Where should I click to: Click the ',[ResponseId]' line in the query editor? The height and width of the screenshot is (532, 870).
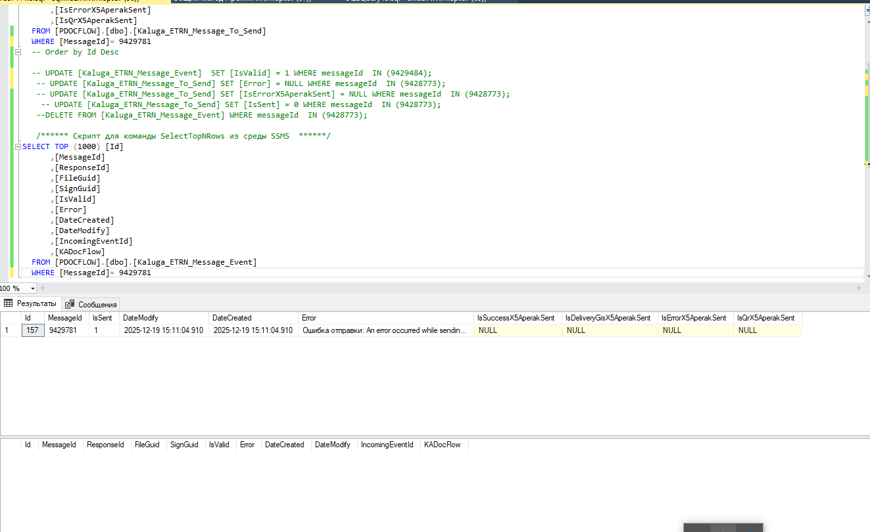80,167
